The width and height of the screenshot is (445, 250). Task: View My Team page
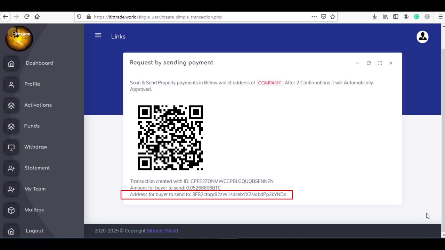[x=35, y=189]
